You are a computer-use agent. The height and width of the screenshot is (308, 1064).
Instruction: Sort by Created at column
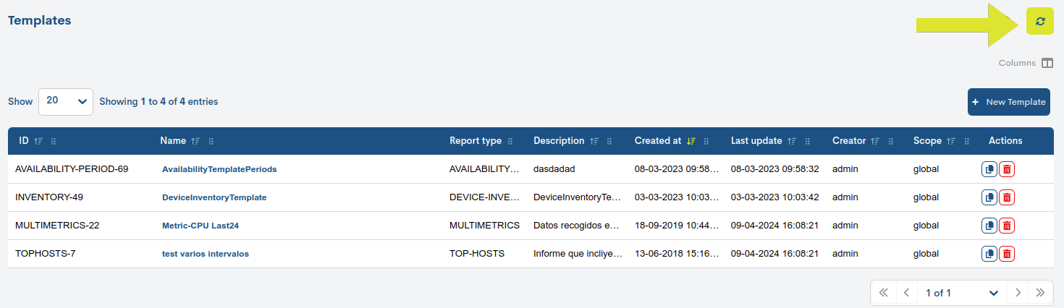tap(691, 141)
